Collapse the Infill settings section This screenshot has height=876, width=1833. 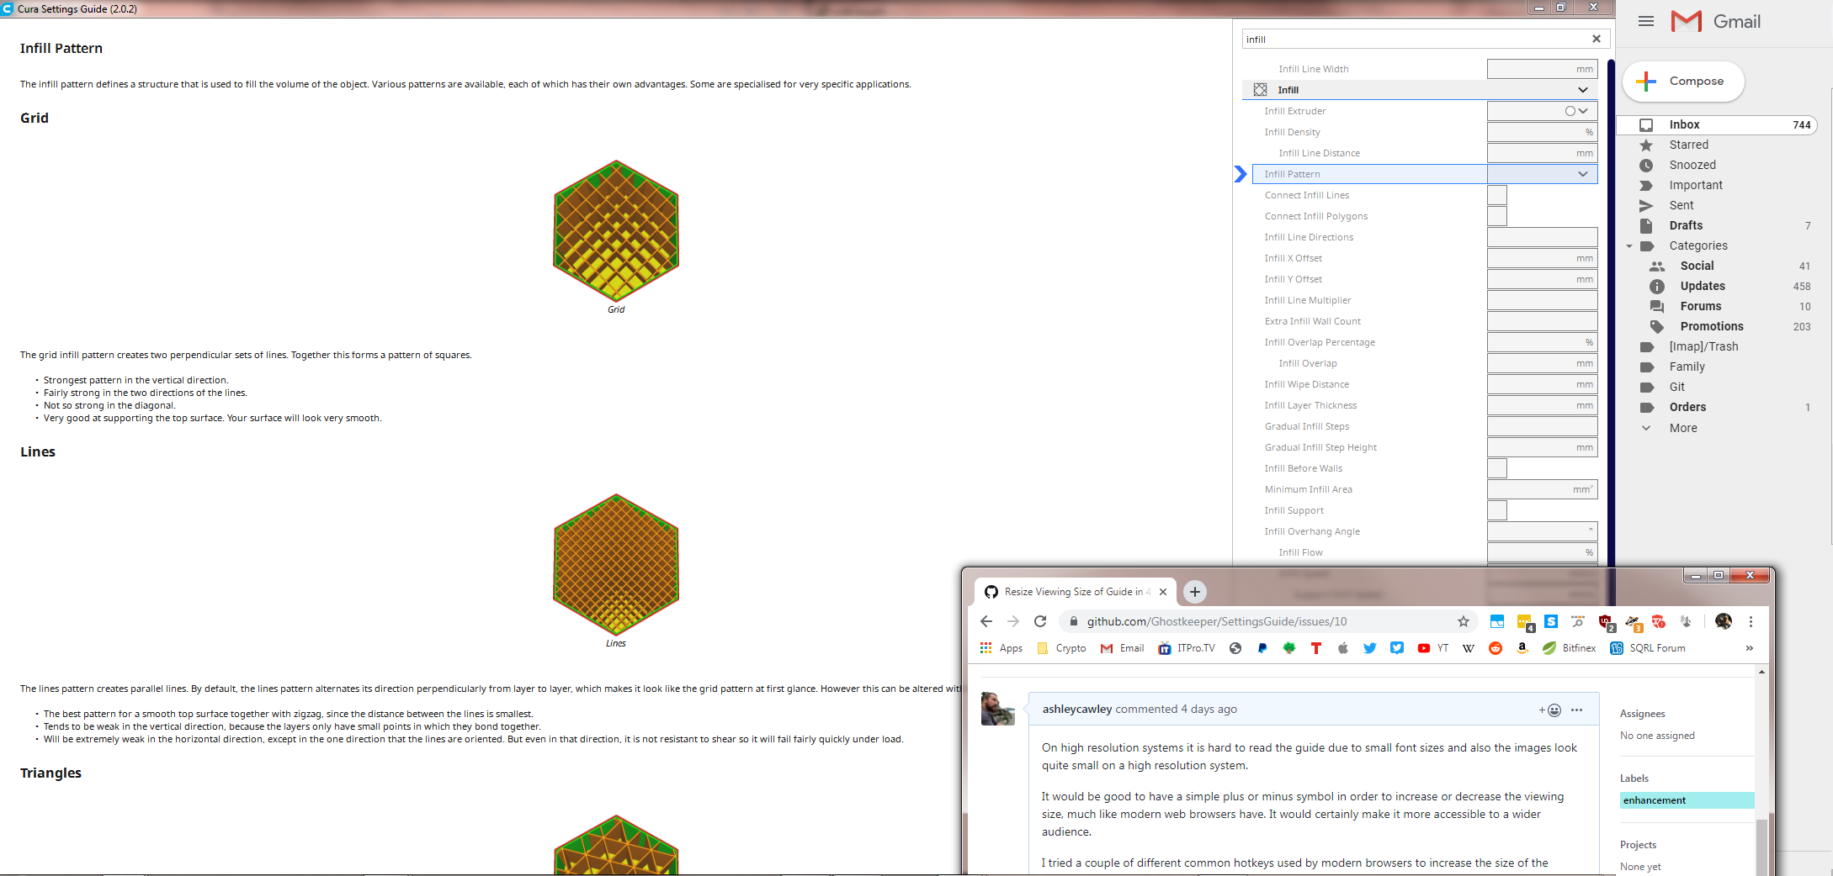click(x=1583, y=90)
